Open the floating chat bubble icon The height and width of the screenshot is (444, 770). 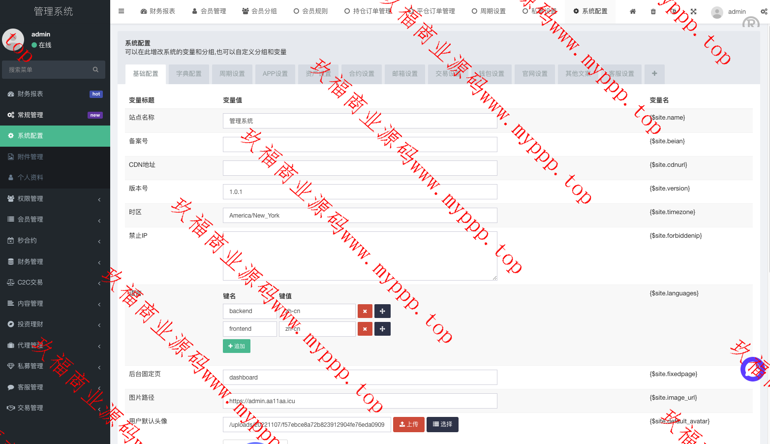752,369
